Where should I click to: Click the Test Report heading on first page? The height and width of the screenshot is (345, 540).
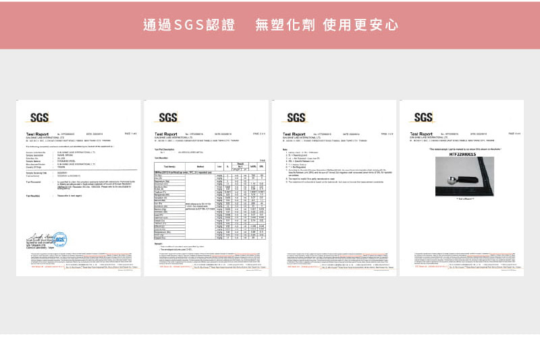pyautogui.click(x=38, y=134)
